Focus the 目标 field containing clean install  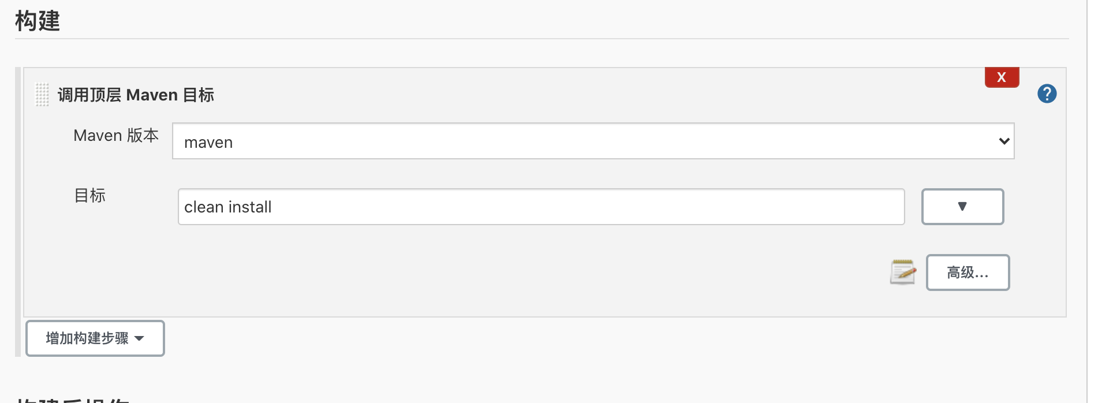541,207
